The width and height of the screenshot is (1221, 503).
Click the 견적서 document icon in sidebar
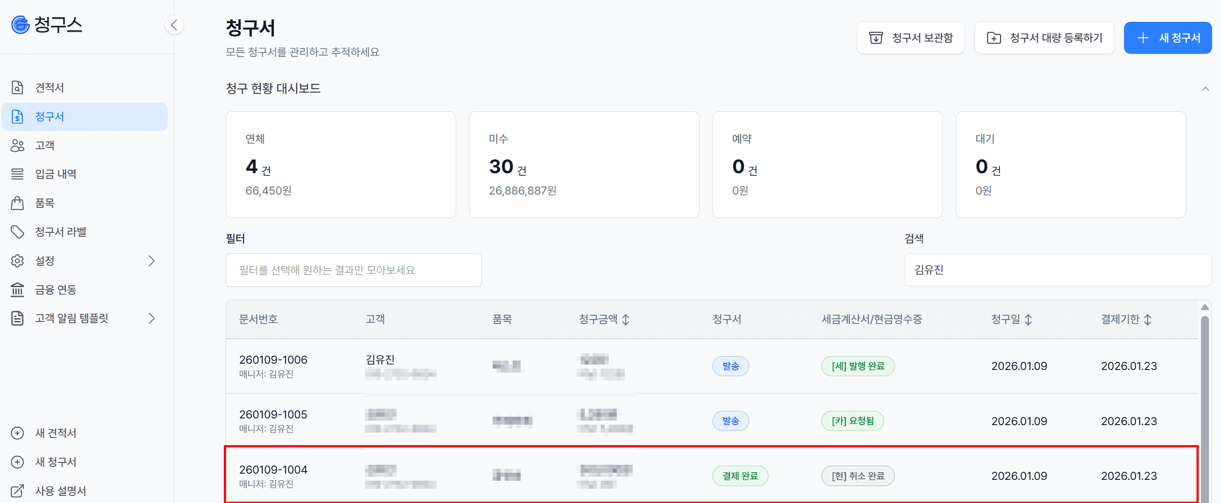tap(17, 88)
